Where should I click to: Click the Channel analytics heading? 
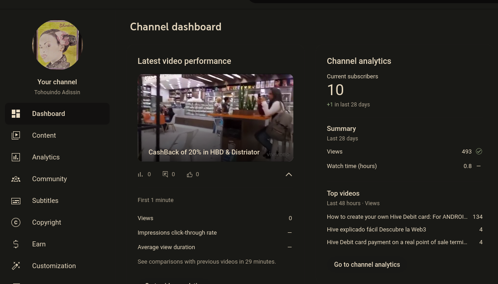click(x=359, y=61)
